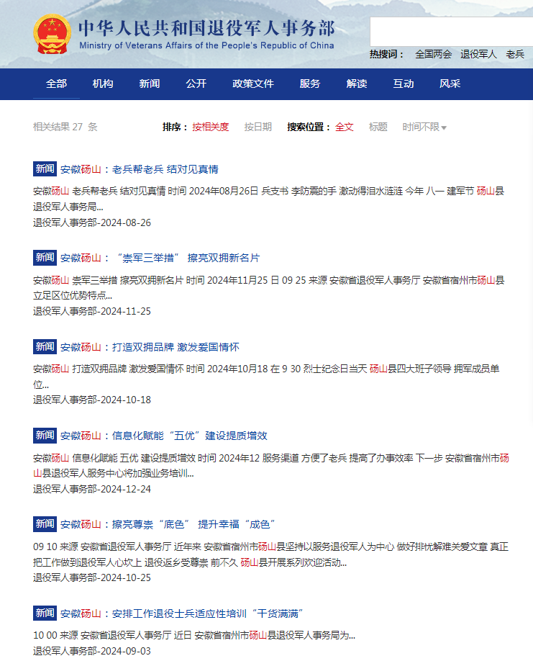
Task: Open result 崇军三举措 擦亮双拥新名片
Action: coord(160,258)
